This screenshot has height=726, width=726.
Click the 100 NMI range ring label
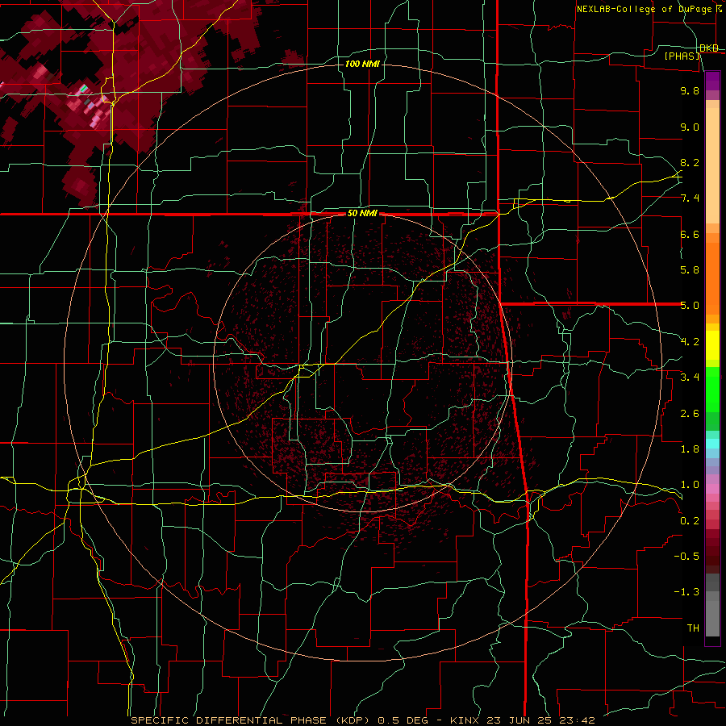pos(362,64)
